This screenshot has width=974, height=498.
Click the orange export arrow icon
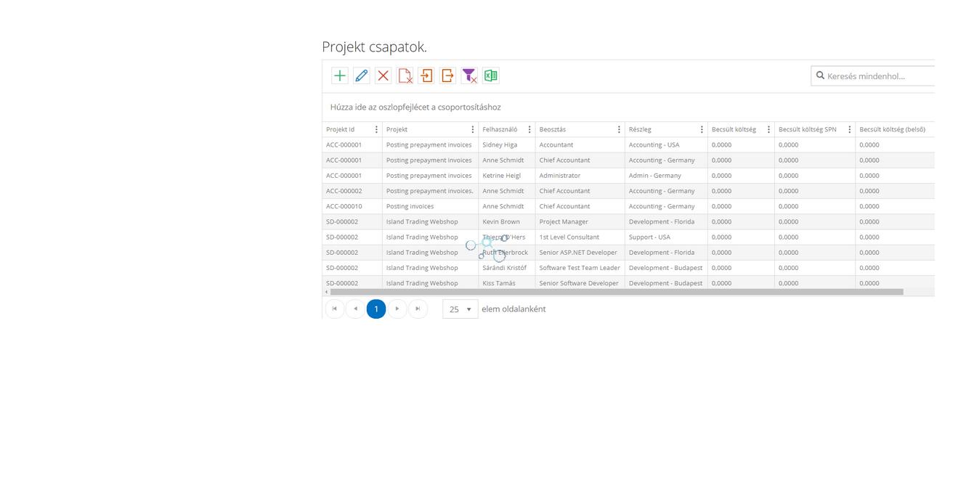pos(447,75)
